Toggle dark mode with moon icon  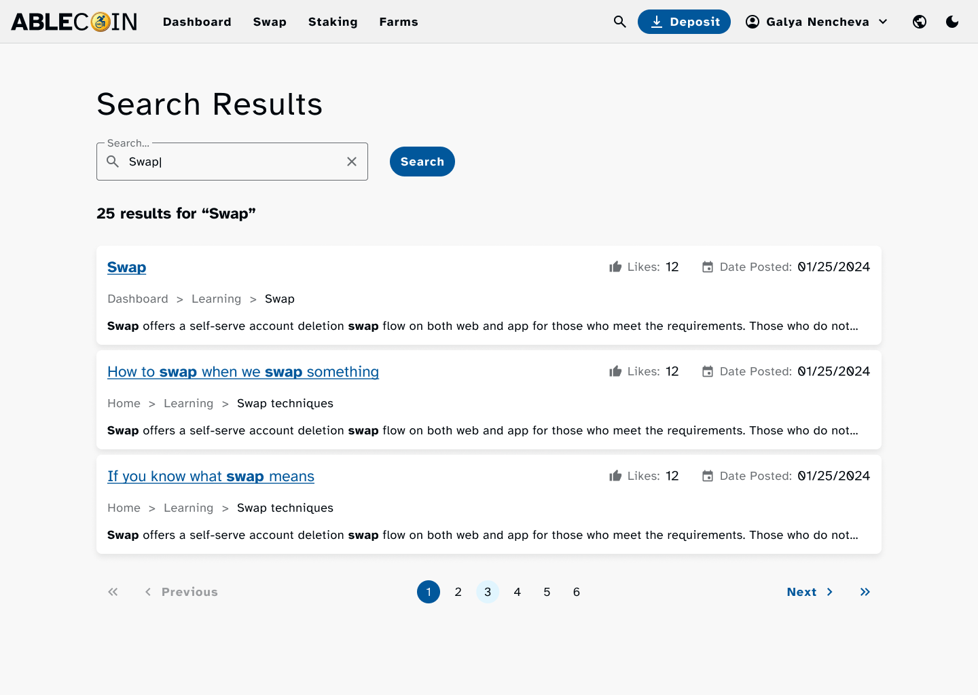[x=952, y=22]
